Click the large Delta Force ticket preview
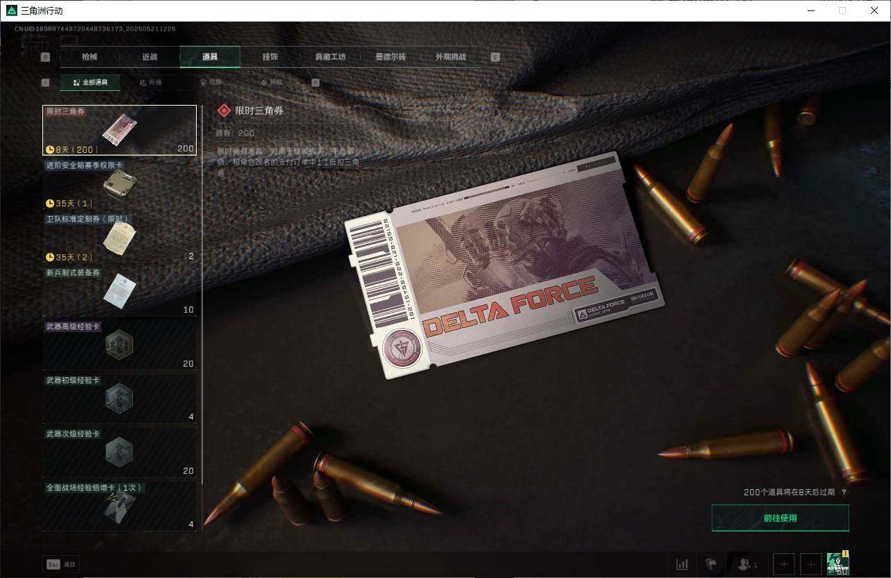 (x=504, y=264)
